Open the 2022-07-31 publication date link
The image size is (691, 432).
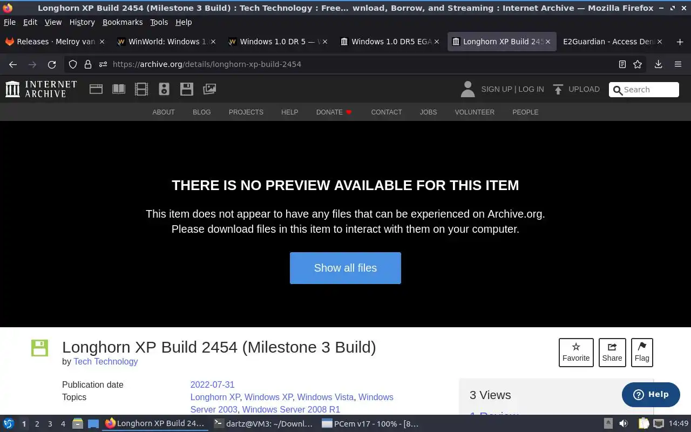(212, 385)
